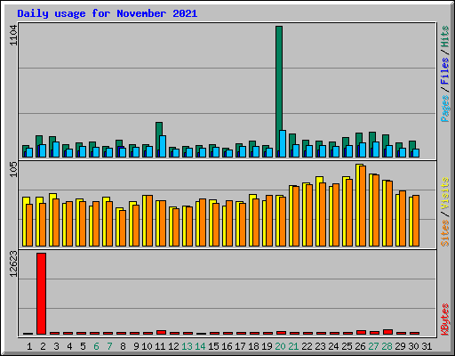Click day label 23 on the x-axis
The height and width of the screenshot is (356, 455).
coord(320,346)
